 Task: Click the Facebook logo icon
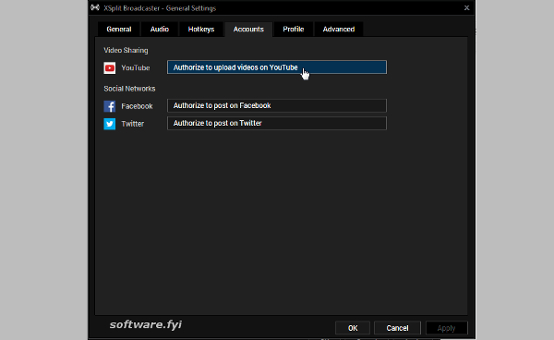[110, 106]
